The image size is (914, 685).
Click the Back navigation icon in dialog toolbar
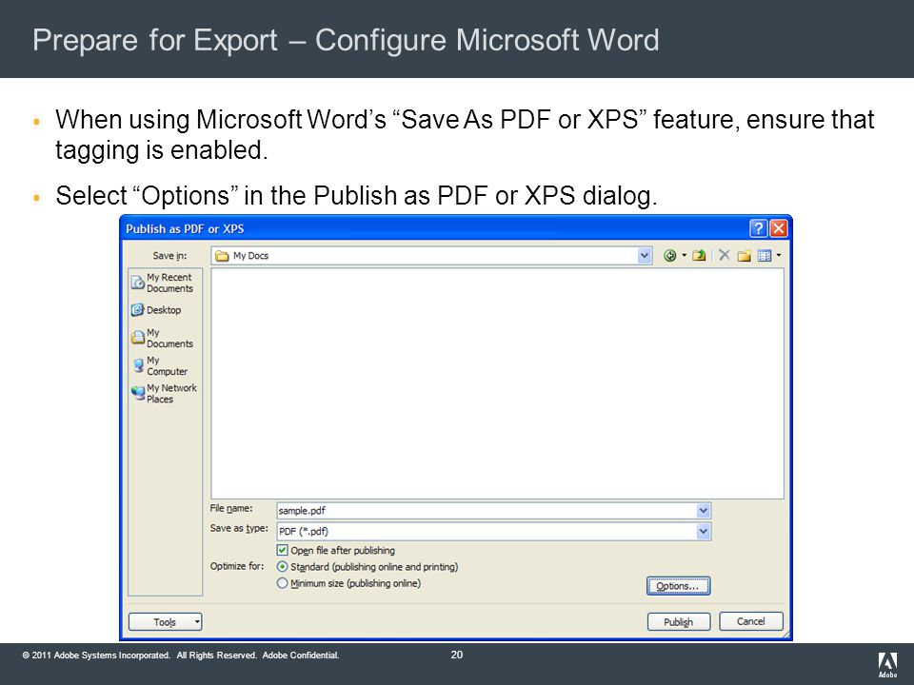(669, 256)
